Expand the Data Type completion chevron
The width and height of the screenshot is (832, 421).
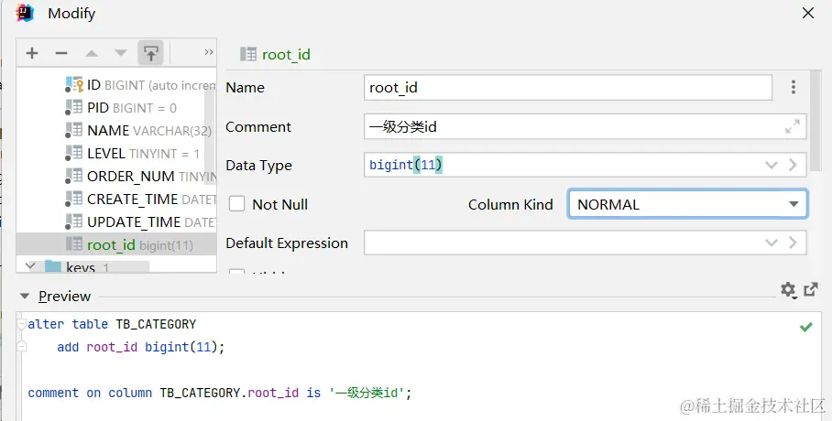pyautogui.click(x=772, y=166)
